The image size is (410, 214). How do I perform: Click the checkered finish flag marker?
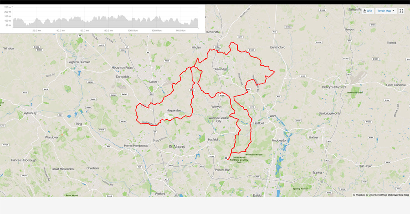coord(226,158)
